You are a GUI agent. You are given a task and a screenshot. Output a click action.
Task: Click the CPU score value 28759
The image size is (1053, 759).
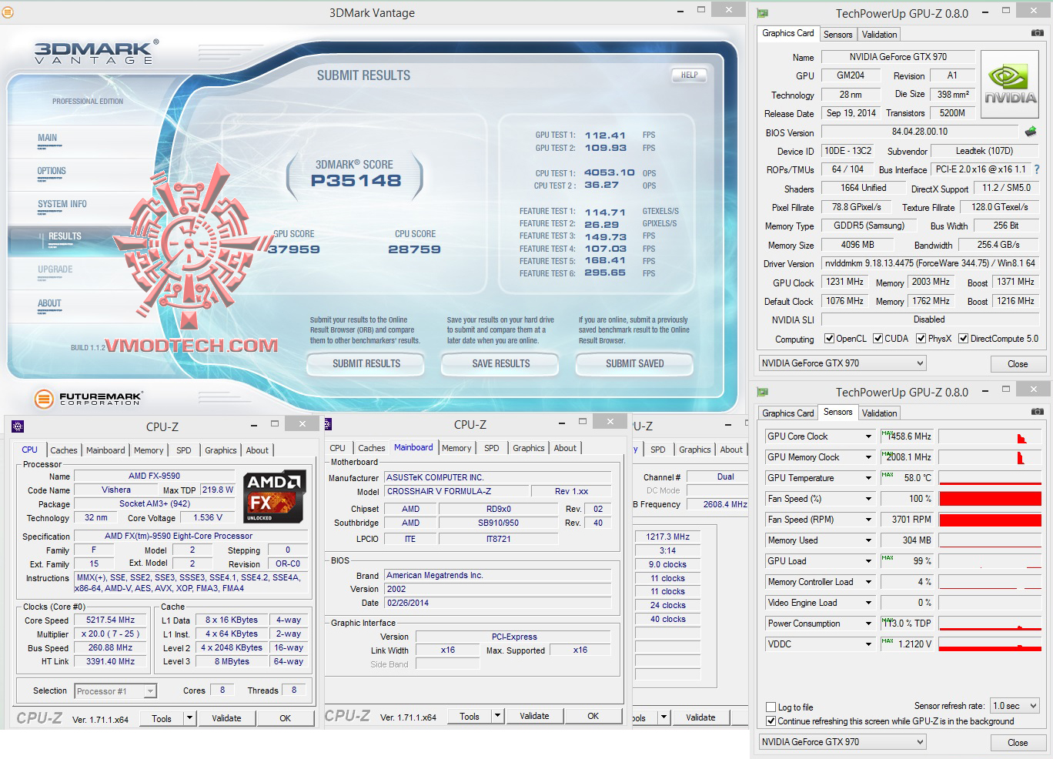pos(414,249)
